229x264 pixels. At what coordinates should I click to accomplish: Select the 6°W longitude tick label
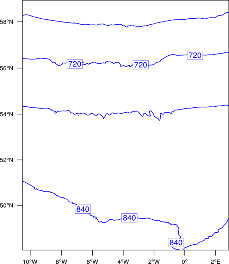point(92,262)
